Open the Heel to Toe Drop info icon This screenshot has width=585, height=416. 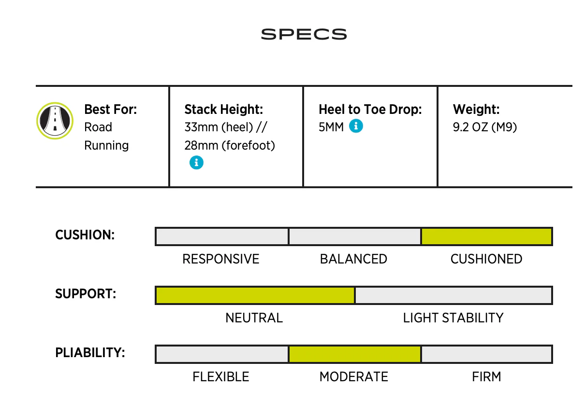coord(356,126)
